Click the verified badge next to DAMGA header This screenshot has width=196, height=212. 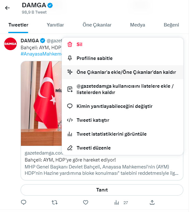tap(50, 5)
